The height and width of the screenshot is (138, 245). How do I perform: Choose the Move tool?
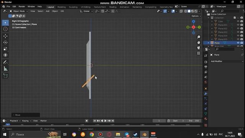tap(5, 36)
